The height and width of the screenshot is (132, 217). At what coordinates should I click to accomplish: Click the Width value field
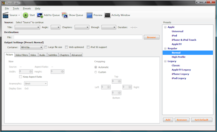24,71
